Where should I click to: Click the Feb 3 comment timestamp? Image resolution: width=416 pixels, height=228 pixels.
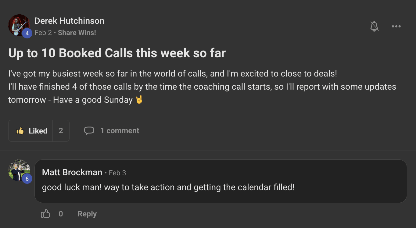click(x=117, y=173)
